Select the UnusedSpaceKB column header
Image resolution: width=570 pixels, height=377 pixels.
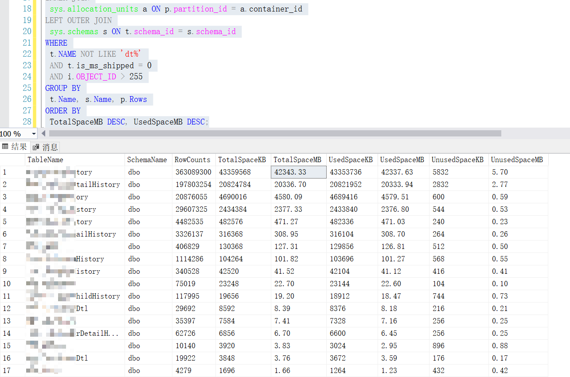(x=459, y=160)
